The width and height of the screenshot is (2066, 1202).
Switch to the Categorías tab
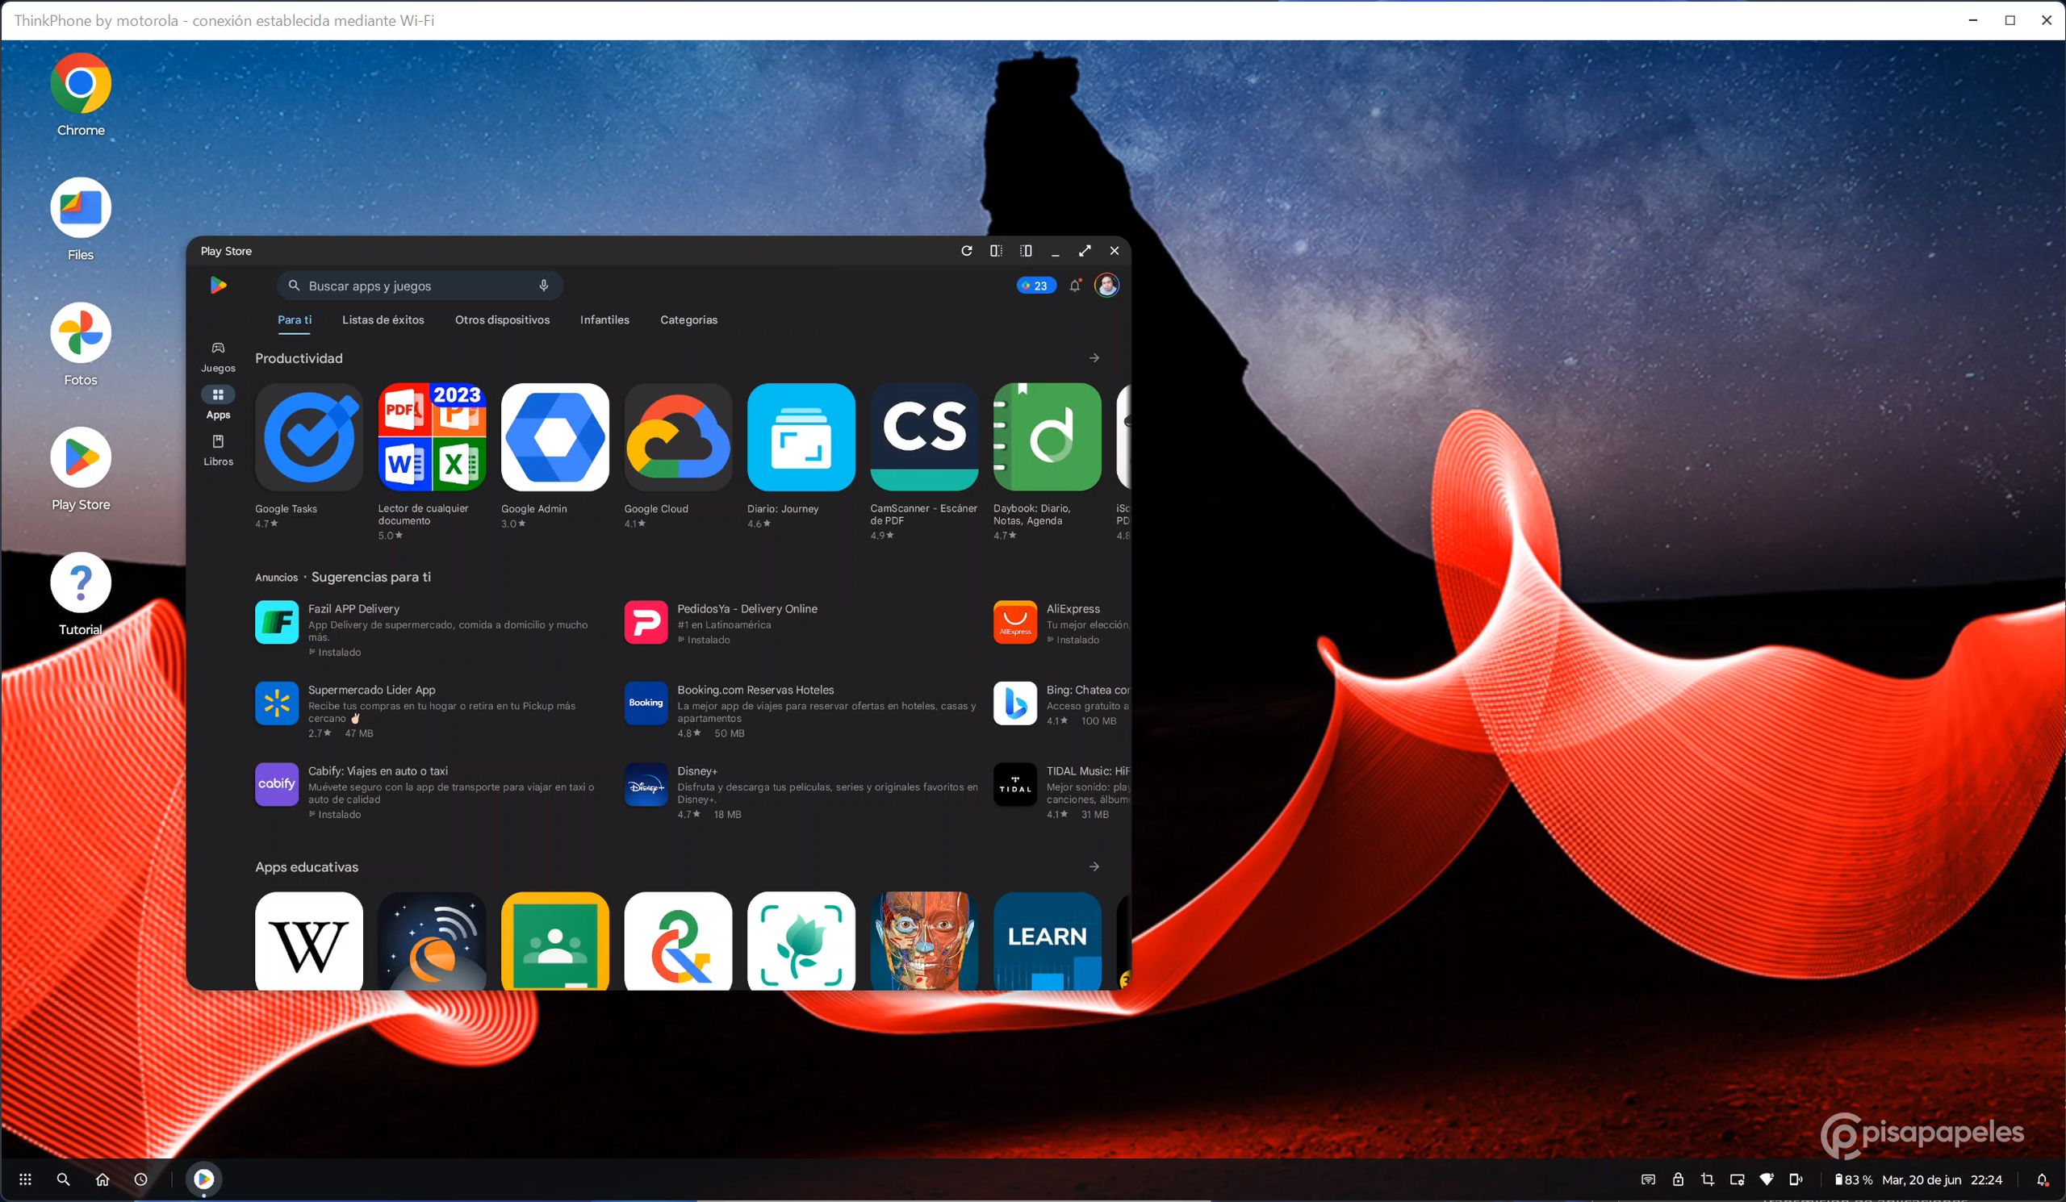coord(688,319)
